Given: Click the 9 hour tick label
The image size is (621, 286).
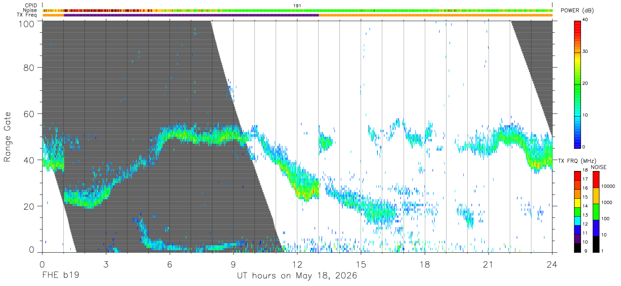Looking at the screenshot, I should tap(233, 264).
